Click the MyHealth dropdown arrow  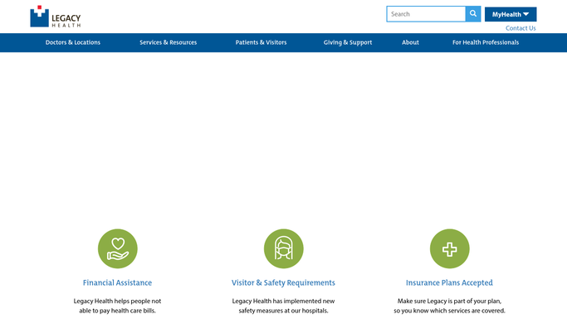pos(525,14)
